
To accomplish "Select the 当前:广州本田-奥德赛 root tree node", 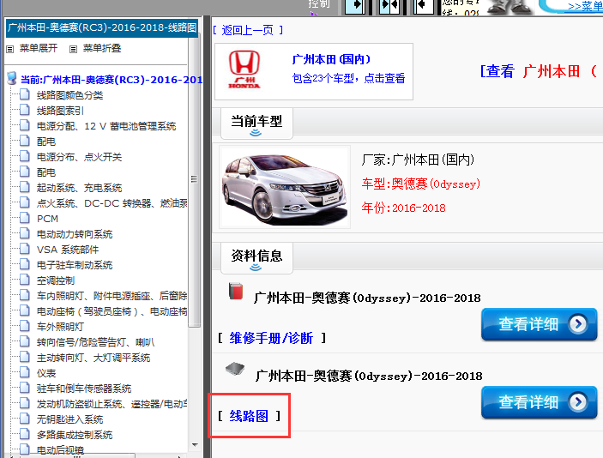I will coord(112,80).
